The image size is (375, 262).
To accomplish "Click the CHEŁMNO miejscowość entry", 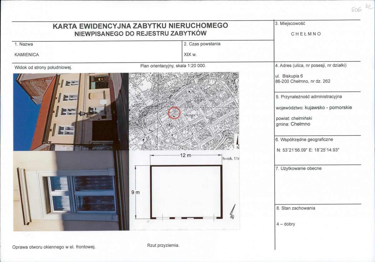I will click(306, 34).
